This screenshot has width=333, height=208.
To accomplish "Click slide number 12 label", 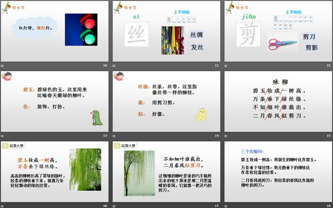I will coord(329,66).
